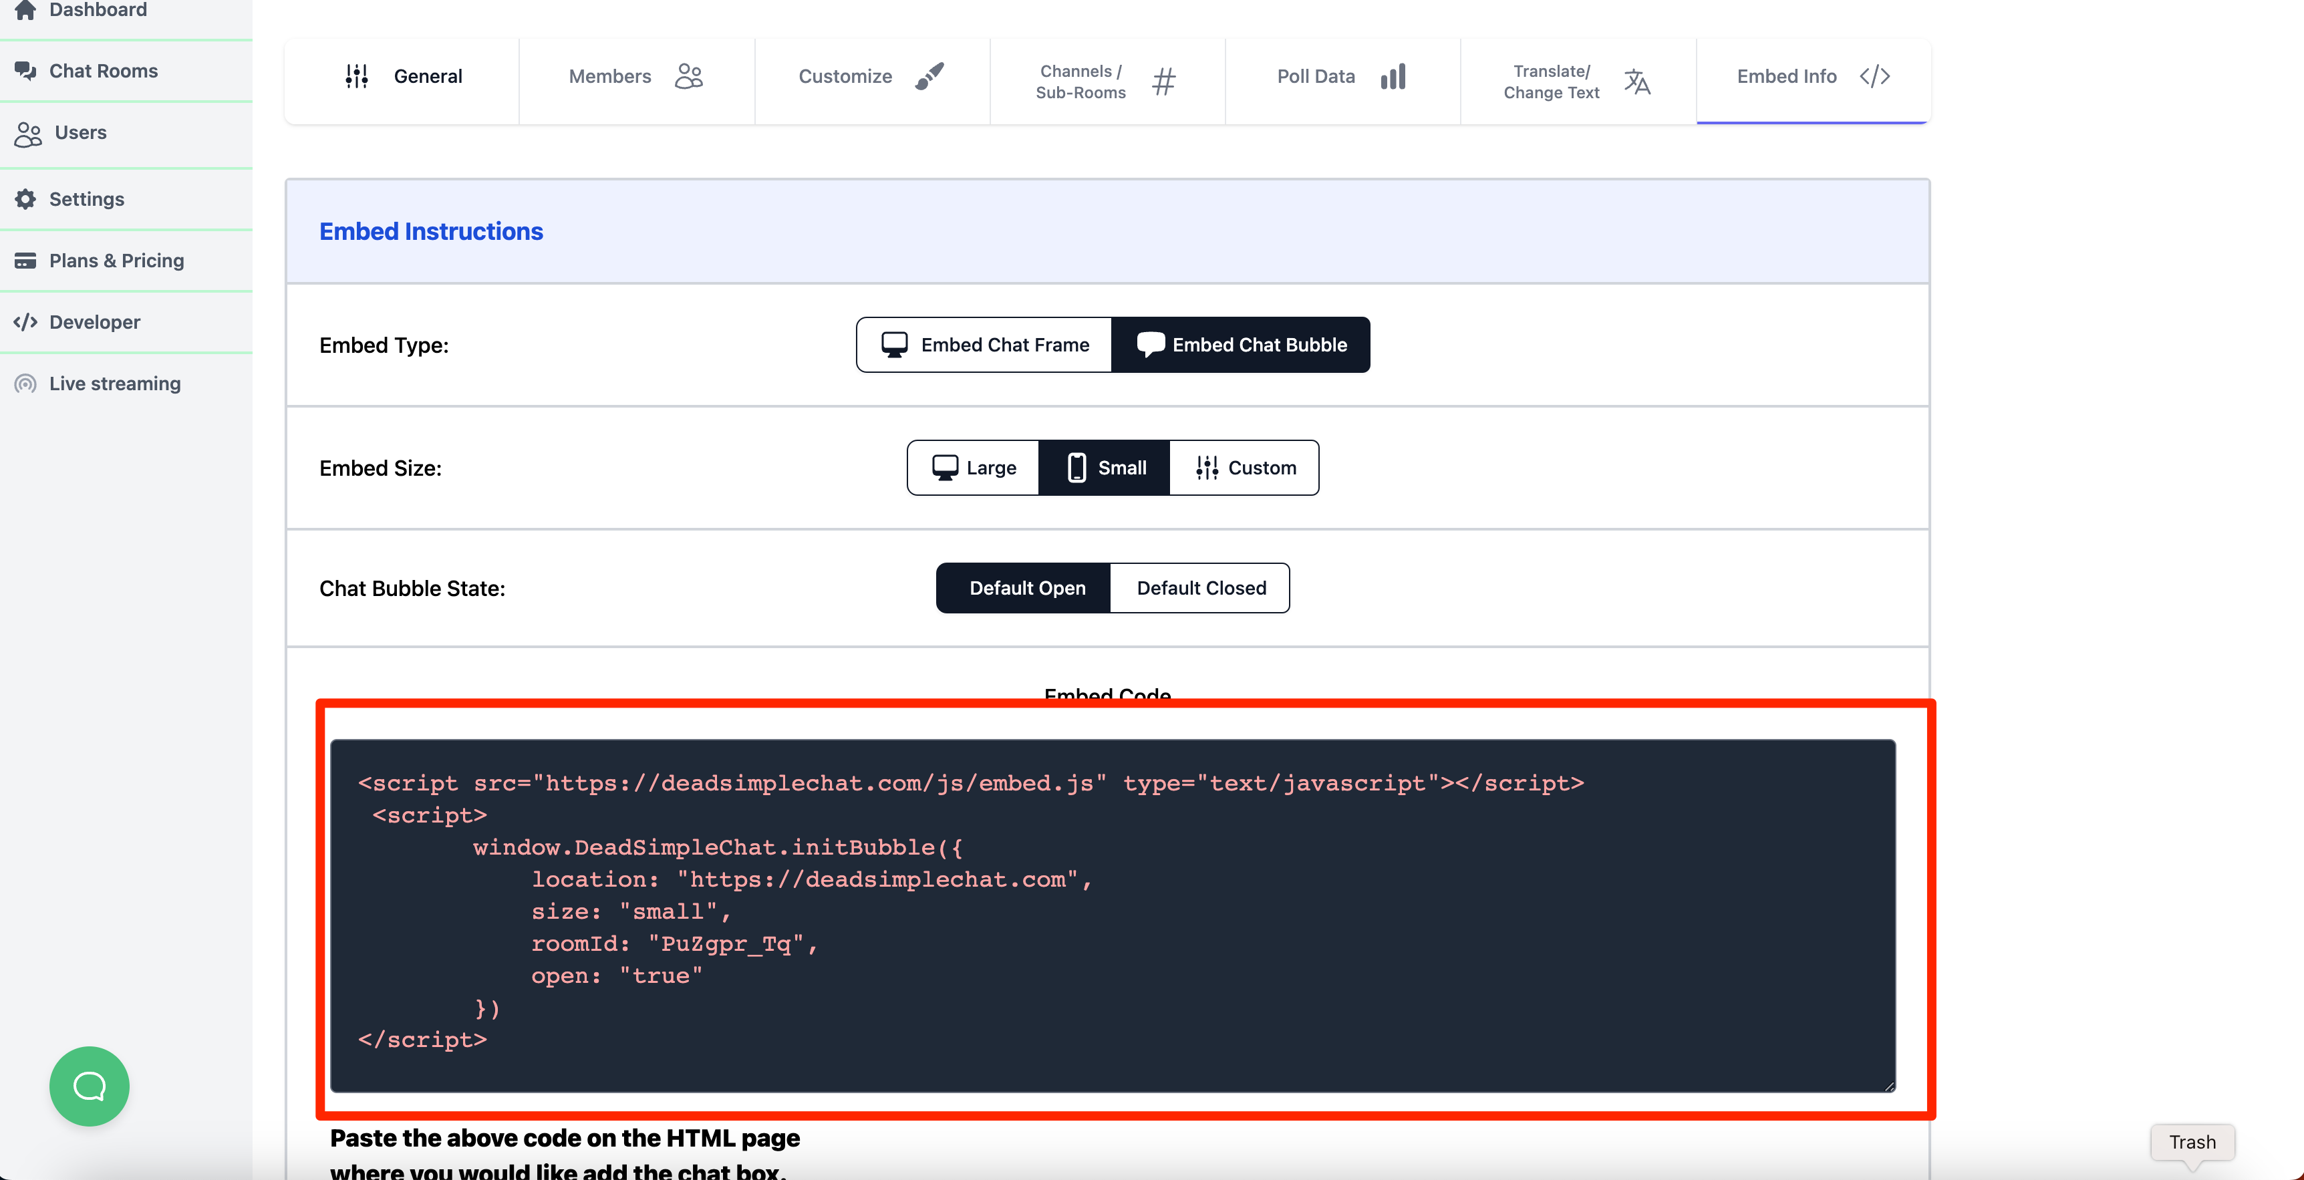Click the location URL code line

812,880
